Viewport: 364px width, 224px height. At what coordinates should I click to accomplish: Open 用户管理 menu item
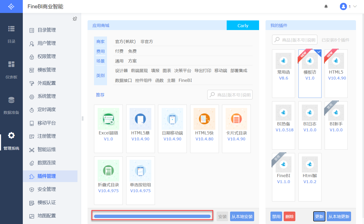tap(50, 43)
